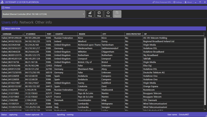The width and height of the screenshot is (207, 117).
Task: Sort by IP ADDRESS column header
Action: (31, 34)
